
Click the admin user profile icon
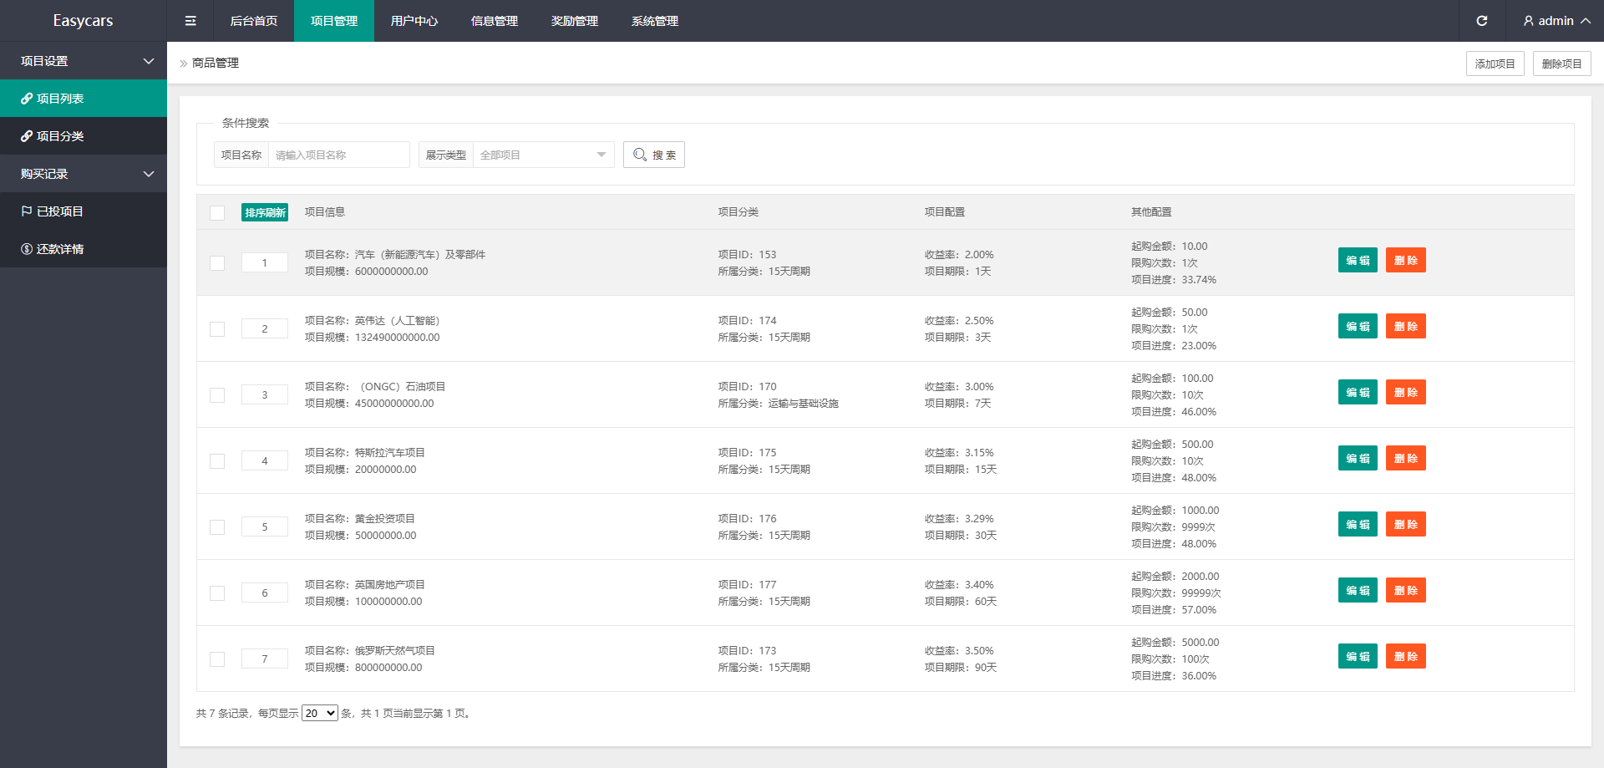(x=1528, y=21)
